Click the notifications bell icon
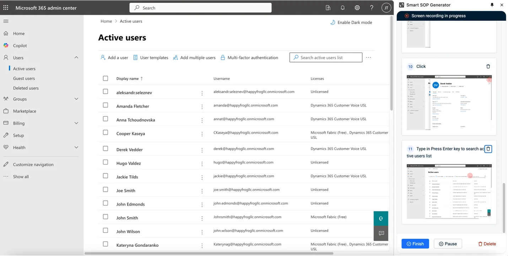The width and height of the screenshot is (508, 257). [x=342, y=8]
